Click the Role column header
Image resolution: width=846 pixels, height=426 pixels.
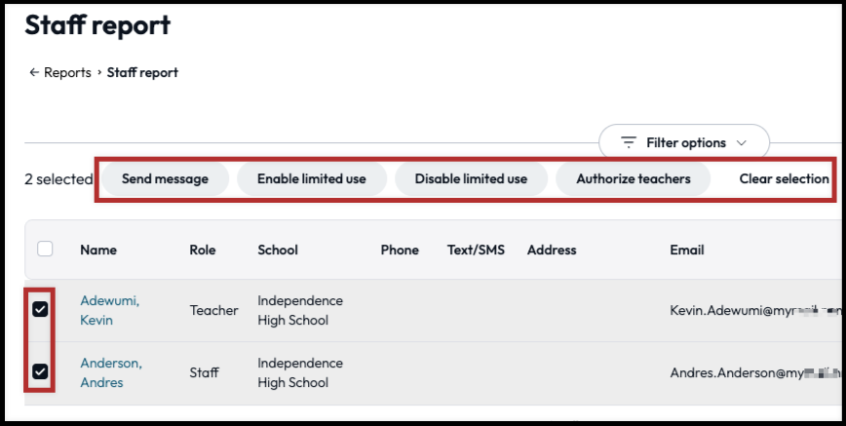[203, 250]
